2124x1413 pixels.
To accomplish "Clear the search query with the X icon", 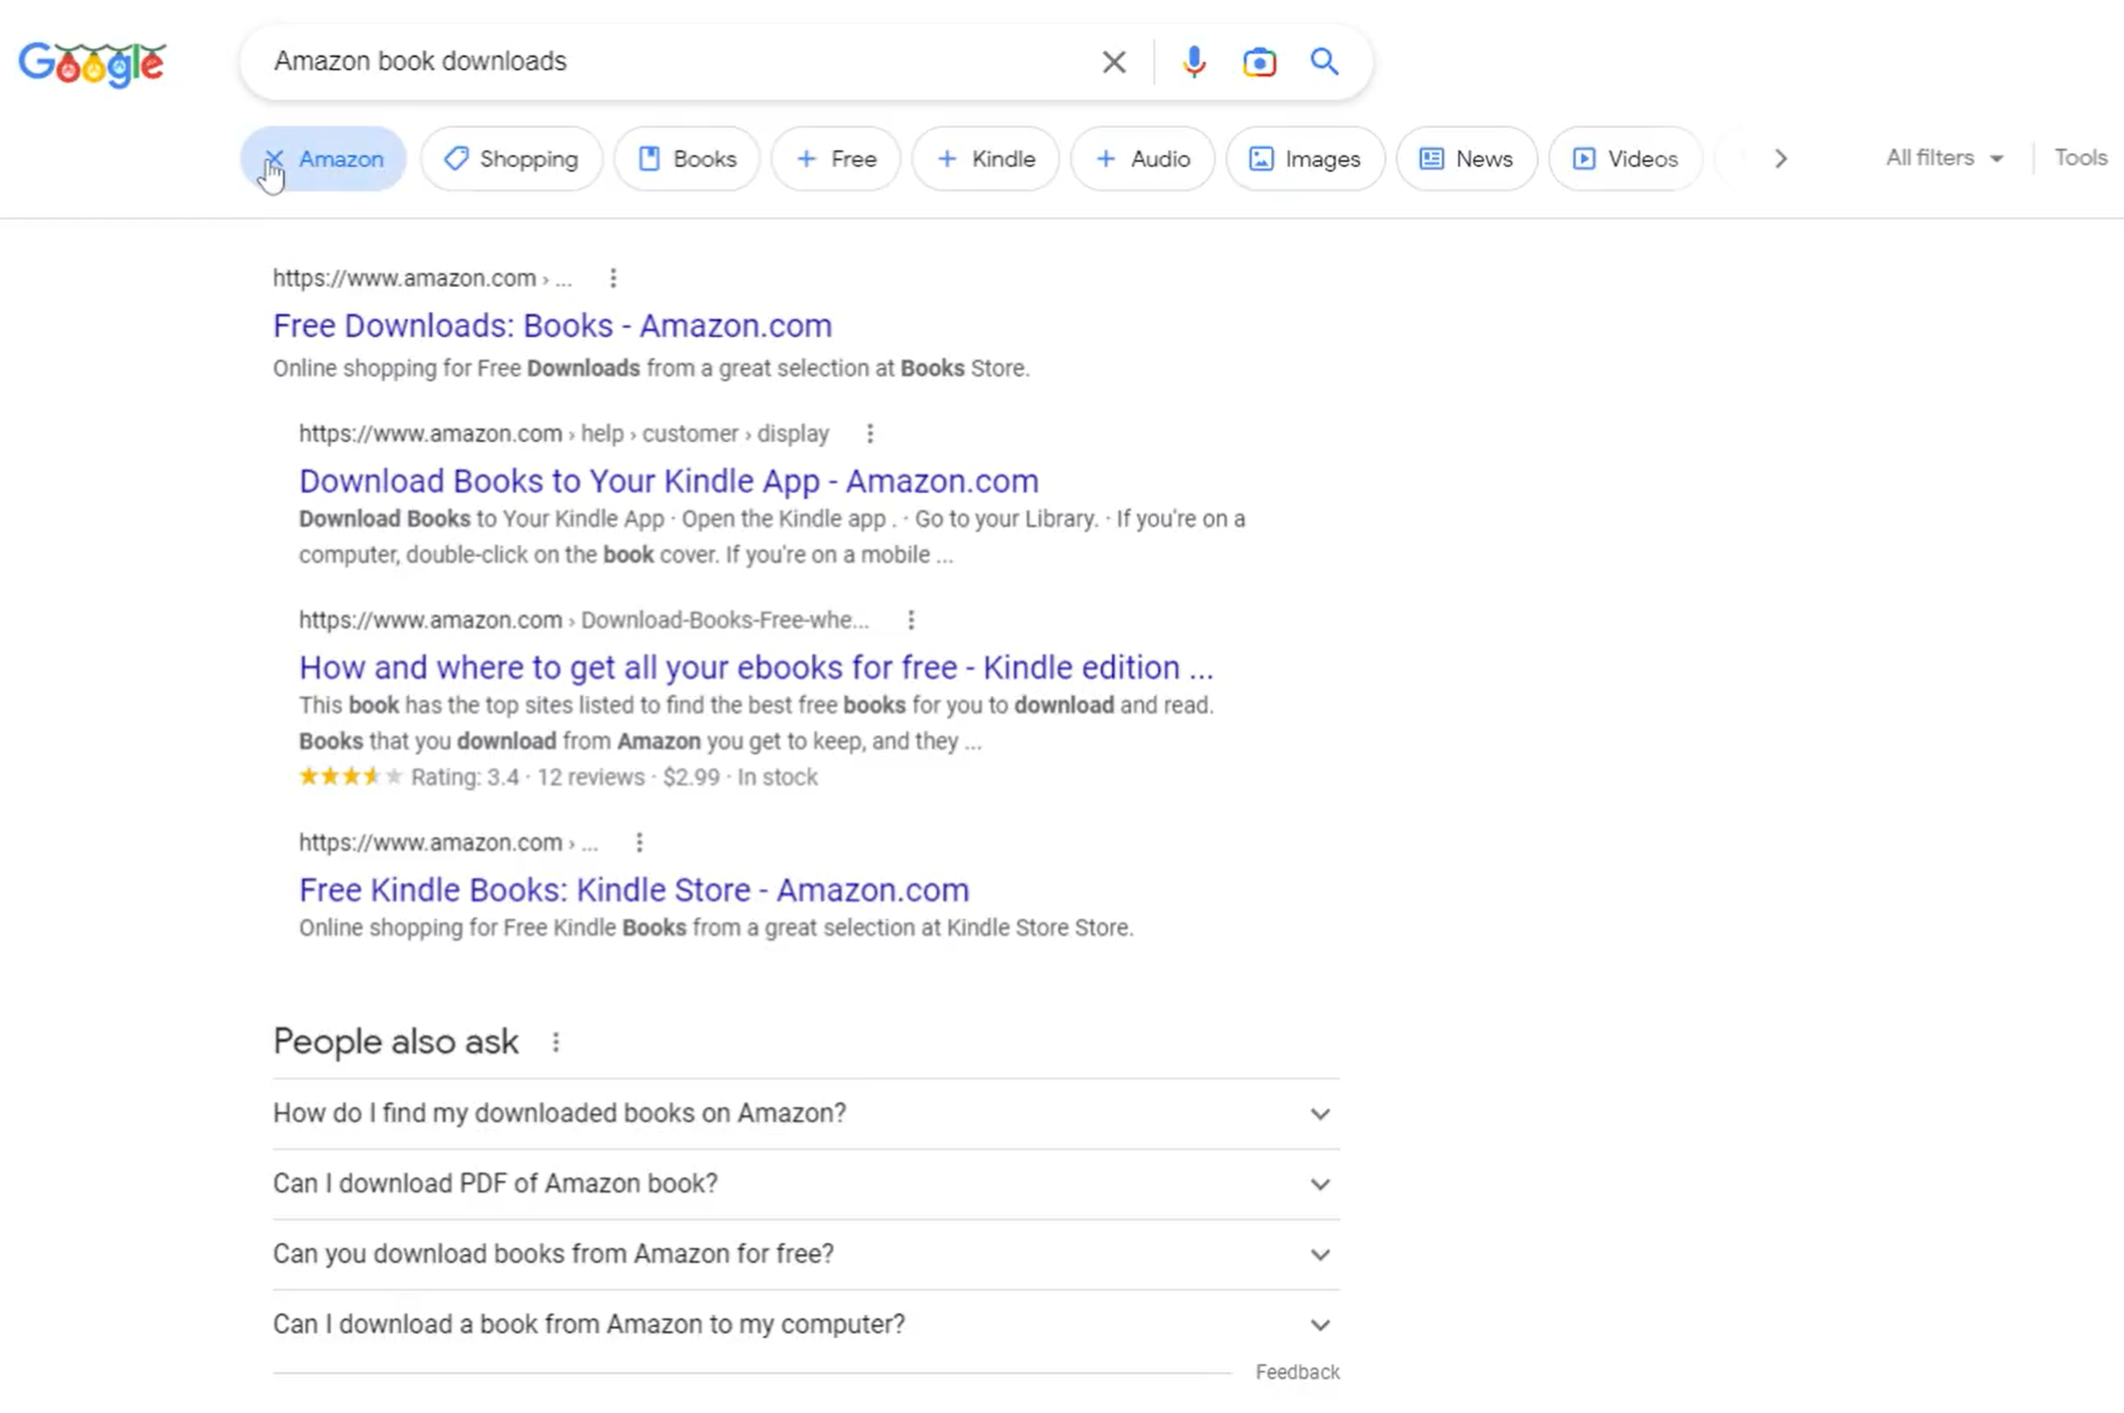I will [1115, 61].
